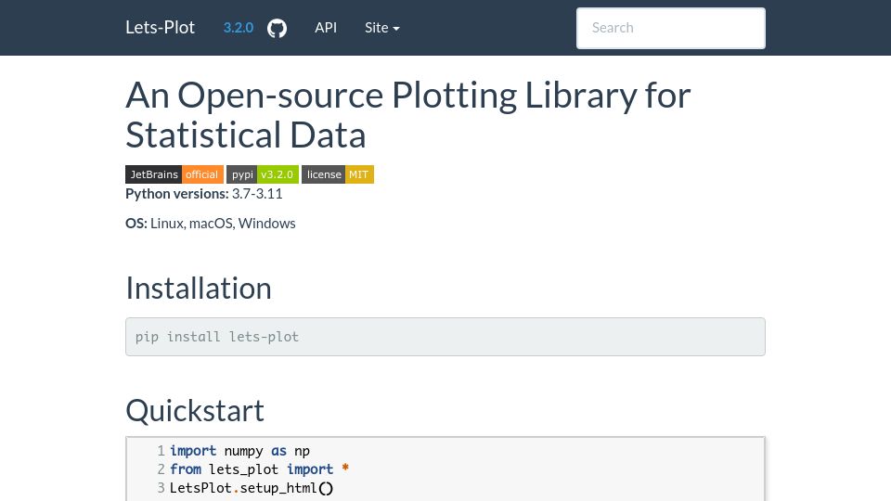Click the license MIT badge
Viewport: 891px width, 501px height.
(x=338, y=174)
